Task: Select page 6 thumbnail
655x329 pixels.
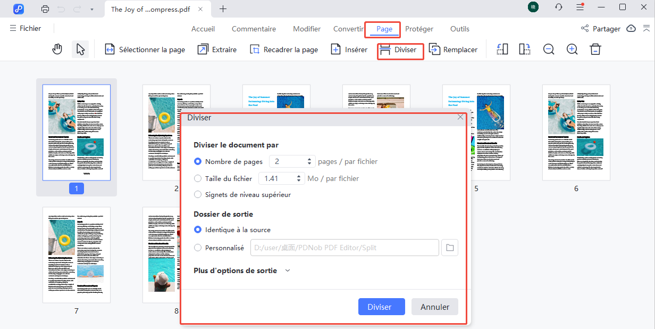Action: 576,133
